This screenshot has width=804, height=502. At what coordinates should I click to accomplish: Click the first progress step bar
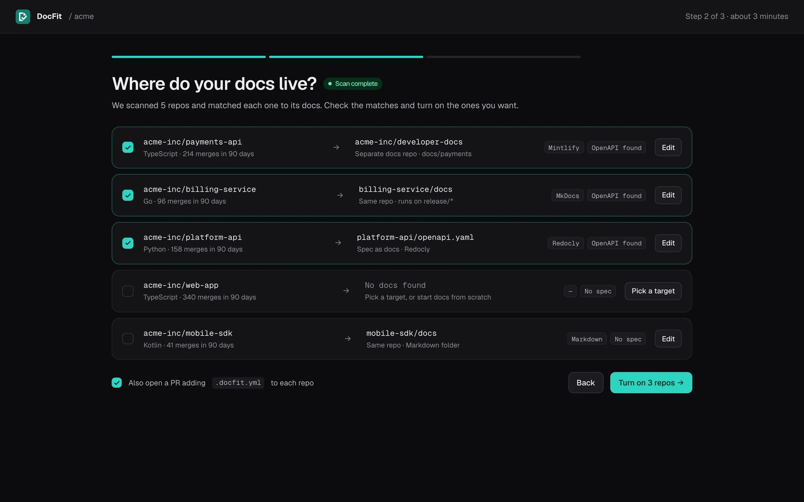point(189,57)
